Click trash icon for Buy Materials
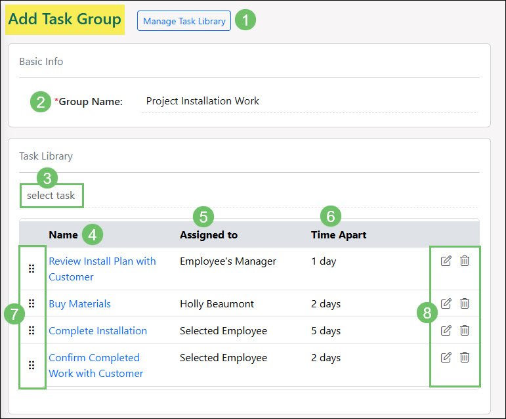506x419 pixels. coord(465,303)
